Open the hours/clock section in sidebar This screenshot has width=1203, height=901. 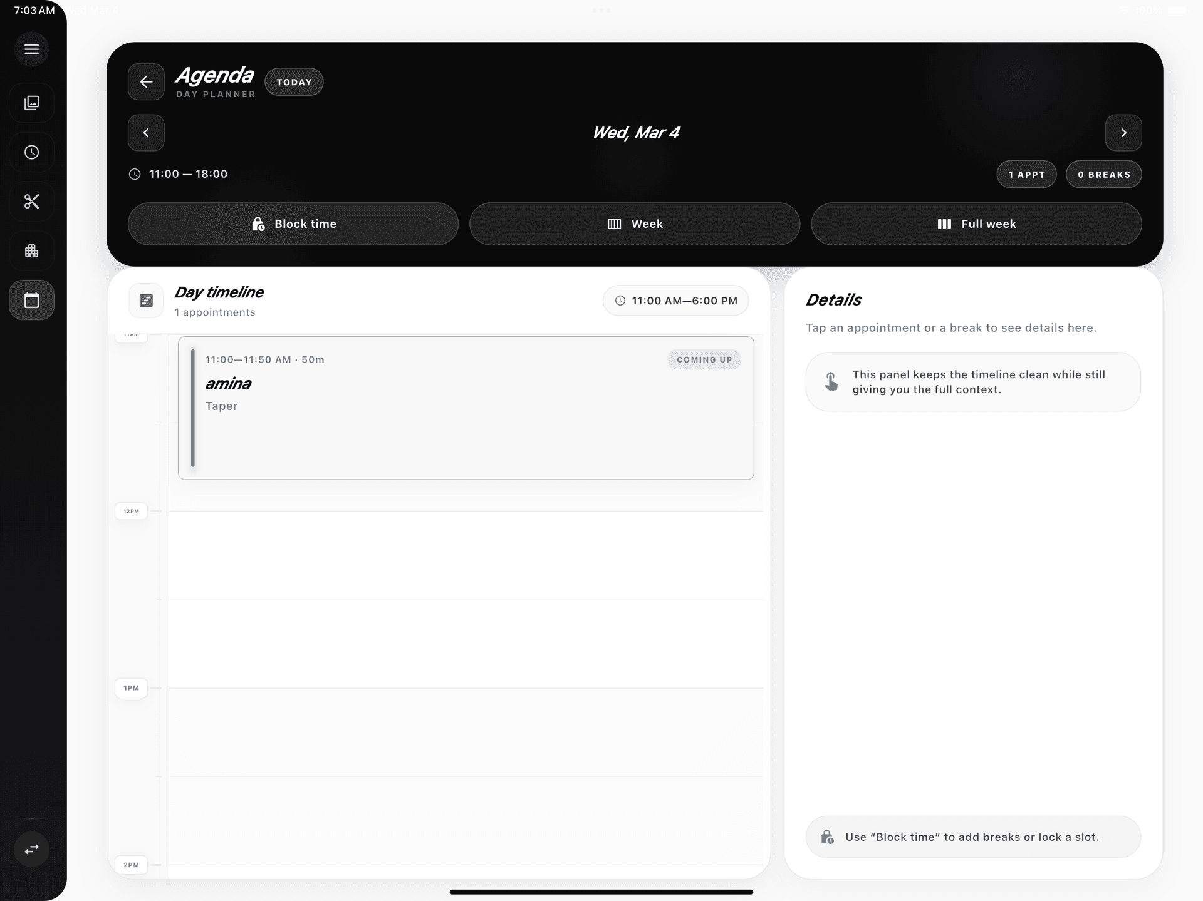point(31,152)
